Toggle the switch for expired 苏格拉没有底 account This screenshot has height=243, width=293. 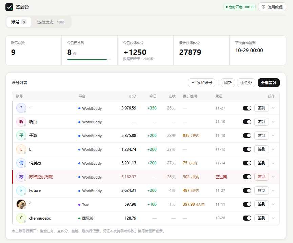[x=247, y=177]
